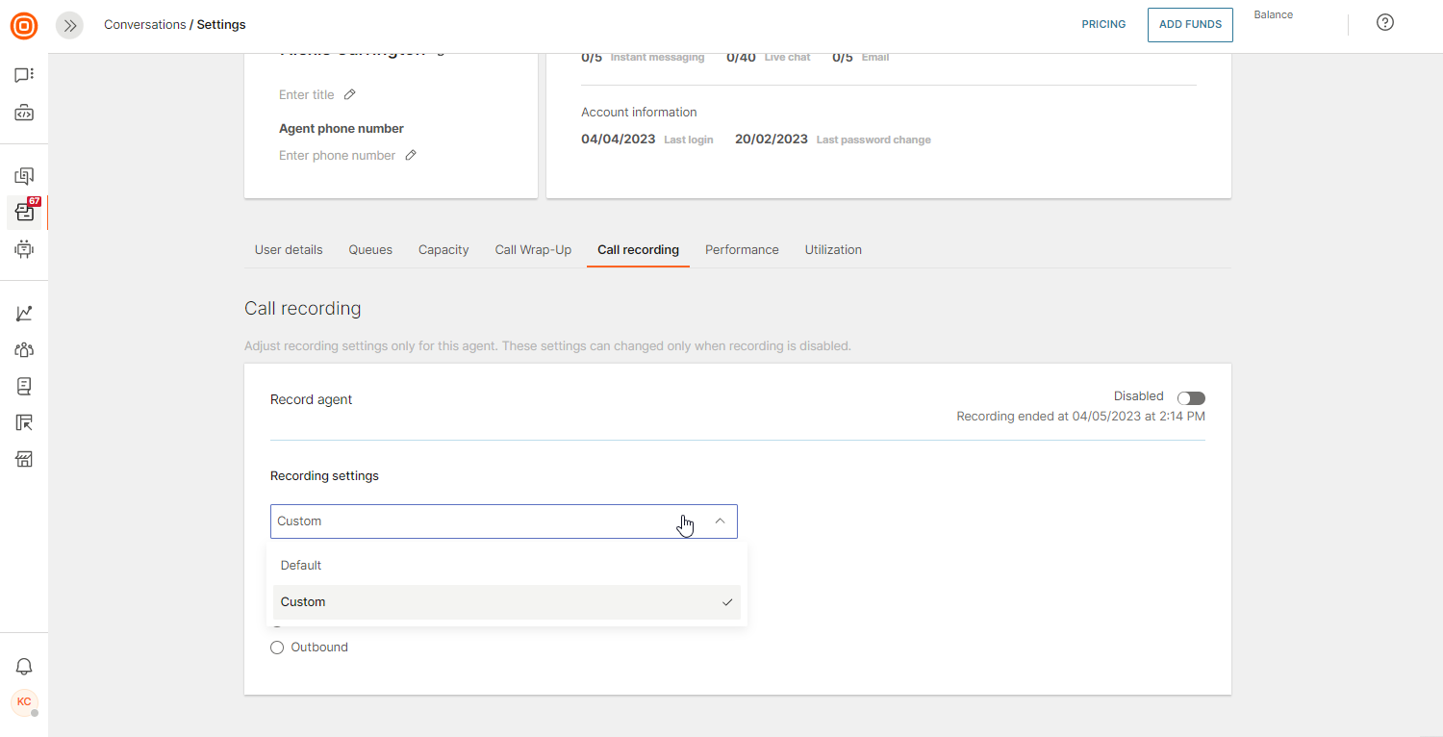Collapse the Recording settings dropdown
This screenshot has height=737, width=1443.
pos(720,521)
